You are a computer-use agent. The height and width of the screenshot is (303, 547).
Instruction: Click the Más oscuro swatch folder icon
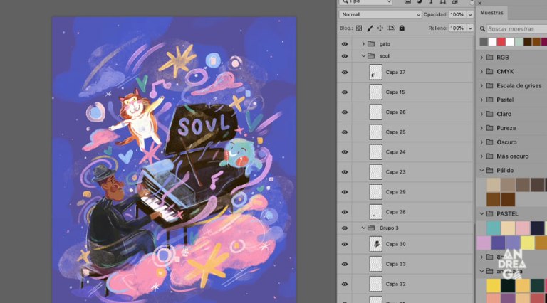coord(490,156)
